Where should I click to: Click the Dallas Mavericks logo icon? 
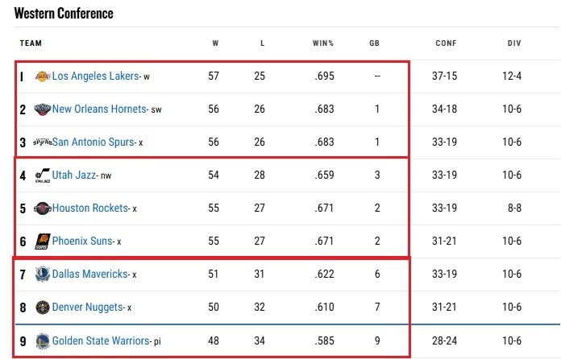tap(43, 274)
